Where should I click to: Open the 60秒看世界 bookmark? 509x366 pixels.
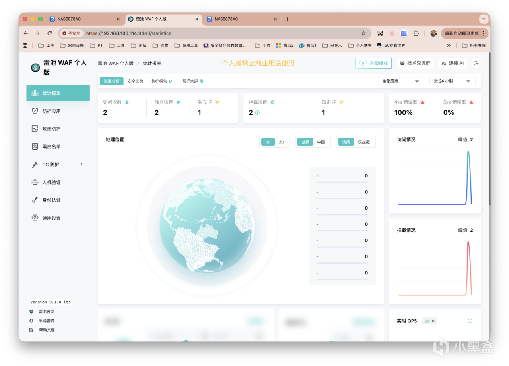[391, 46]
